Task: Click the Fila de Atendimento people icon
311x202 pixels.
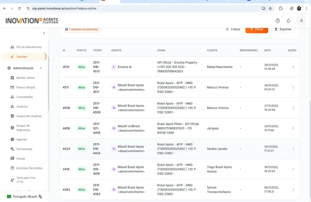Action: 12,47
